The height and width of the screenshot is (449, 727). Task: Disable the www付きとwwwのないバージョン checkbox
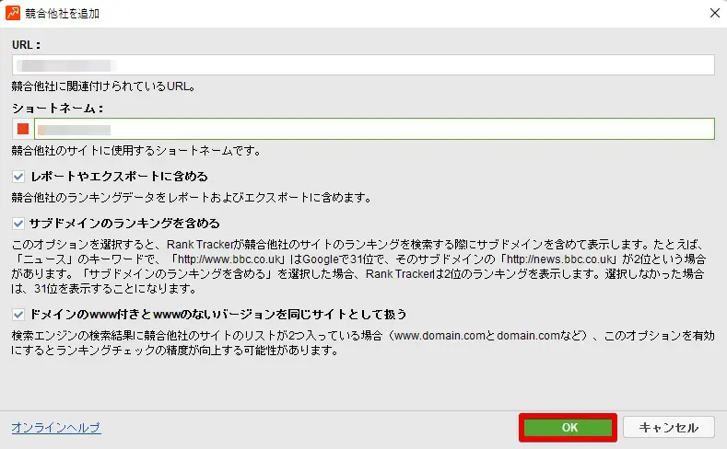pyautogui.click(x=18, y=314)
